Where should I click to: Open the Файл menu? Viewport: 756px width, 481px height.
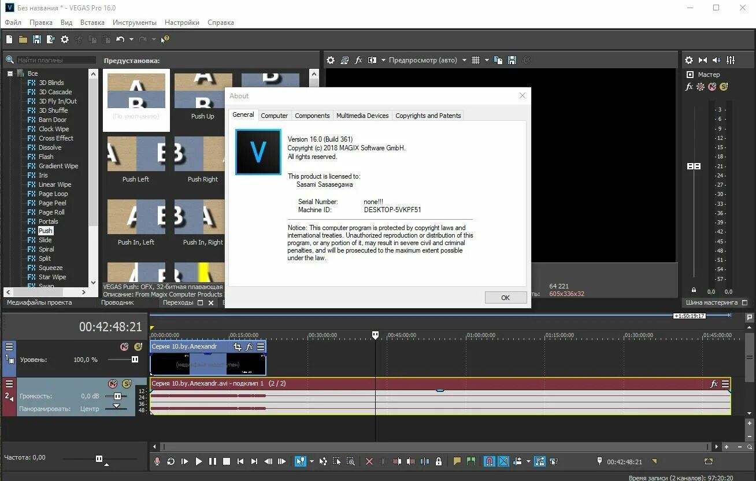(x=13, y=23)
